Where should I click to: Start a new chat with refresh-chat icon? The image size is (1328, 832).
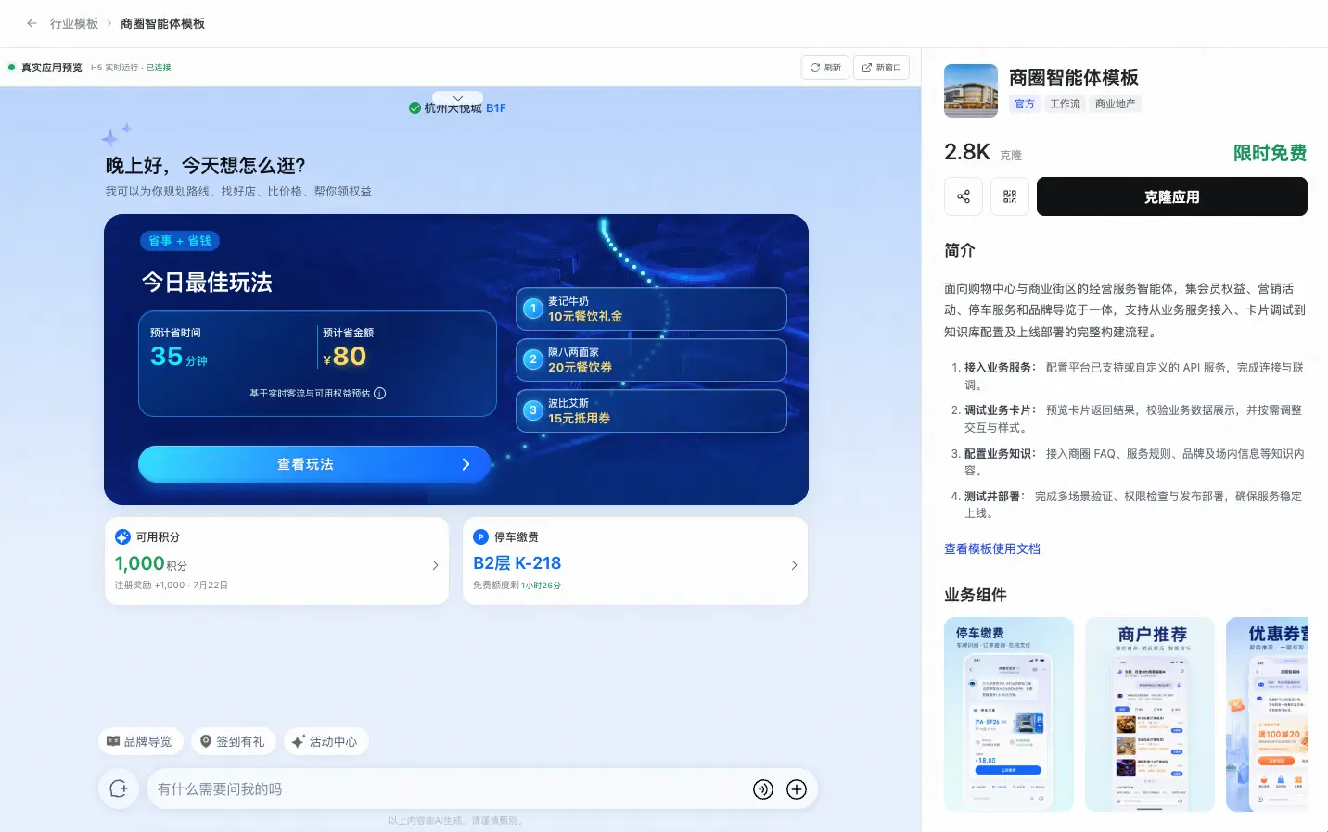pos(119,788)
